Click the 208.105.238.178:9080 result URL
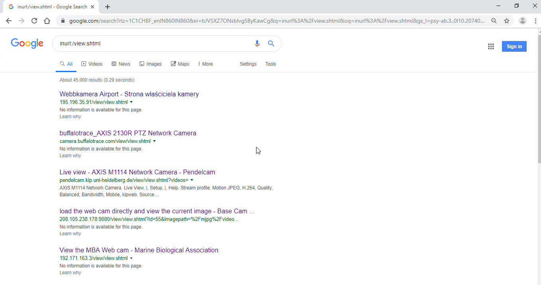Viewport: 541px width, 285px height. (x=149, y=219)
